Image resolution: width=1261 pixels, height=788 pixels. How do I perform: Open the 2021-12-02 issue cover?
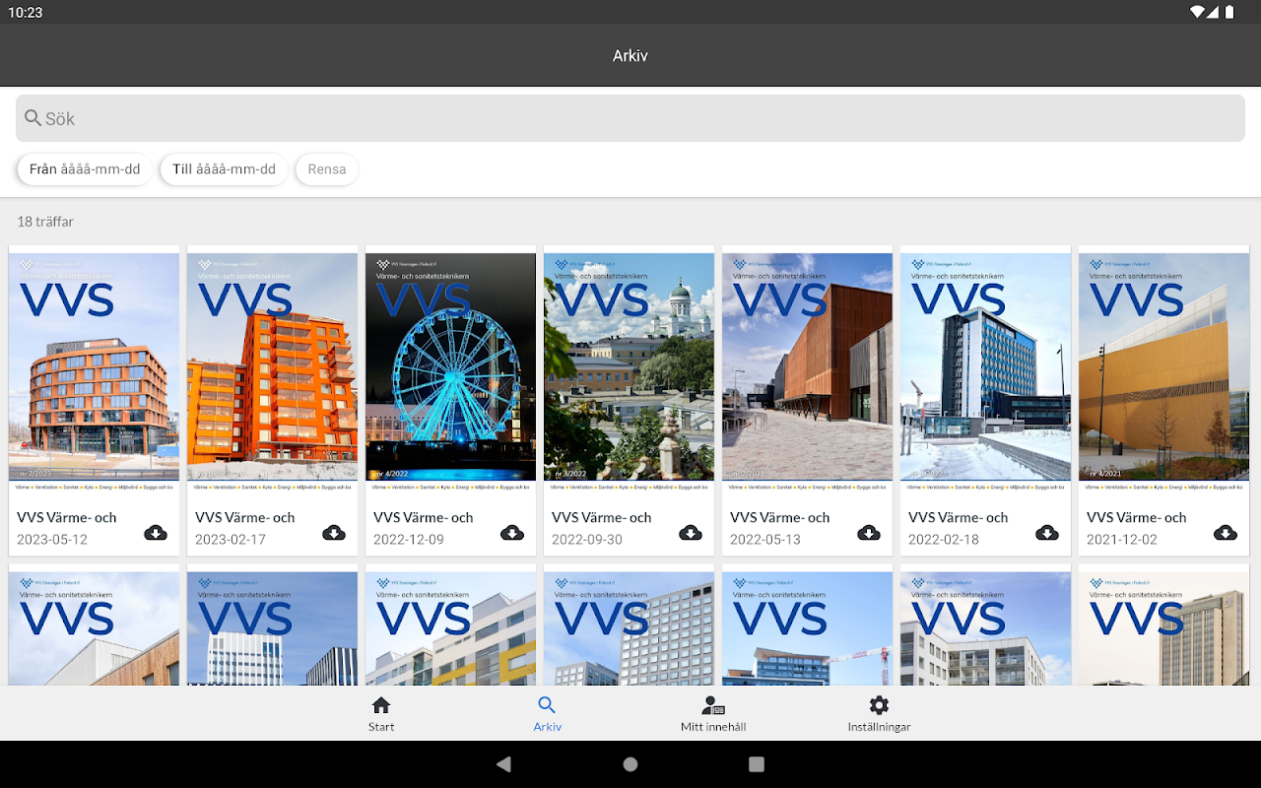tap(1164, 367)
